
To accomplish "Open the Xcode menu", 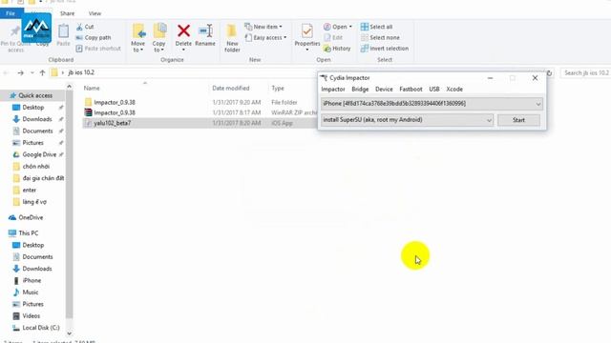I will tap(454, 89).
